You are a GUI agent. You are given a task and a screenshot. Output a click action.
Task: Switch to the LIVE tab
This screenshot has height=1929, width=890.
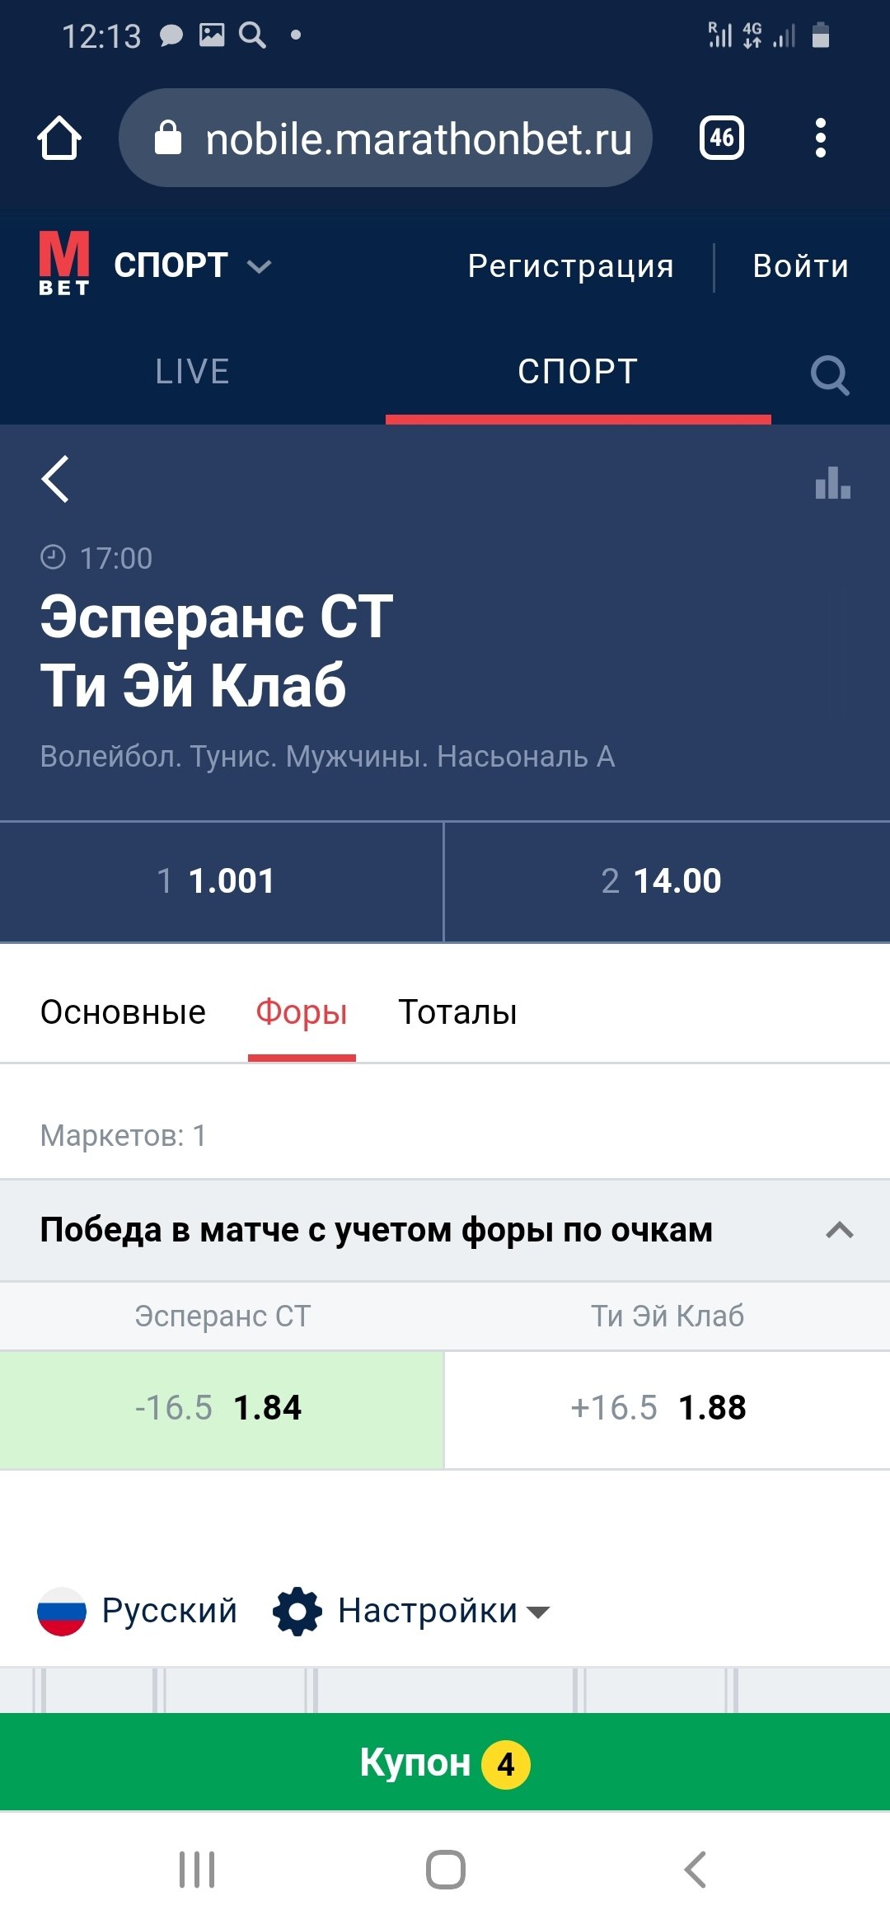click(192, 372)
